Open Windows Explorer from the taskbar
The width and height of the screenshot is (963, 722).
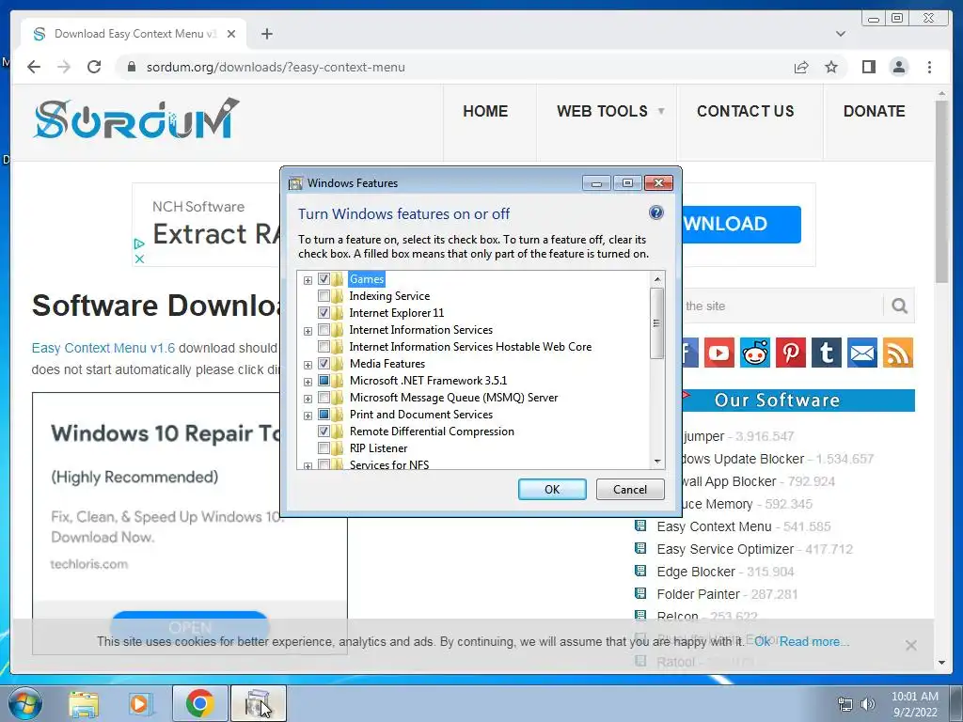(x=84, y=703)
